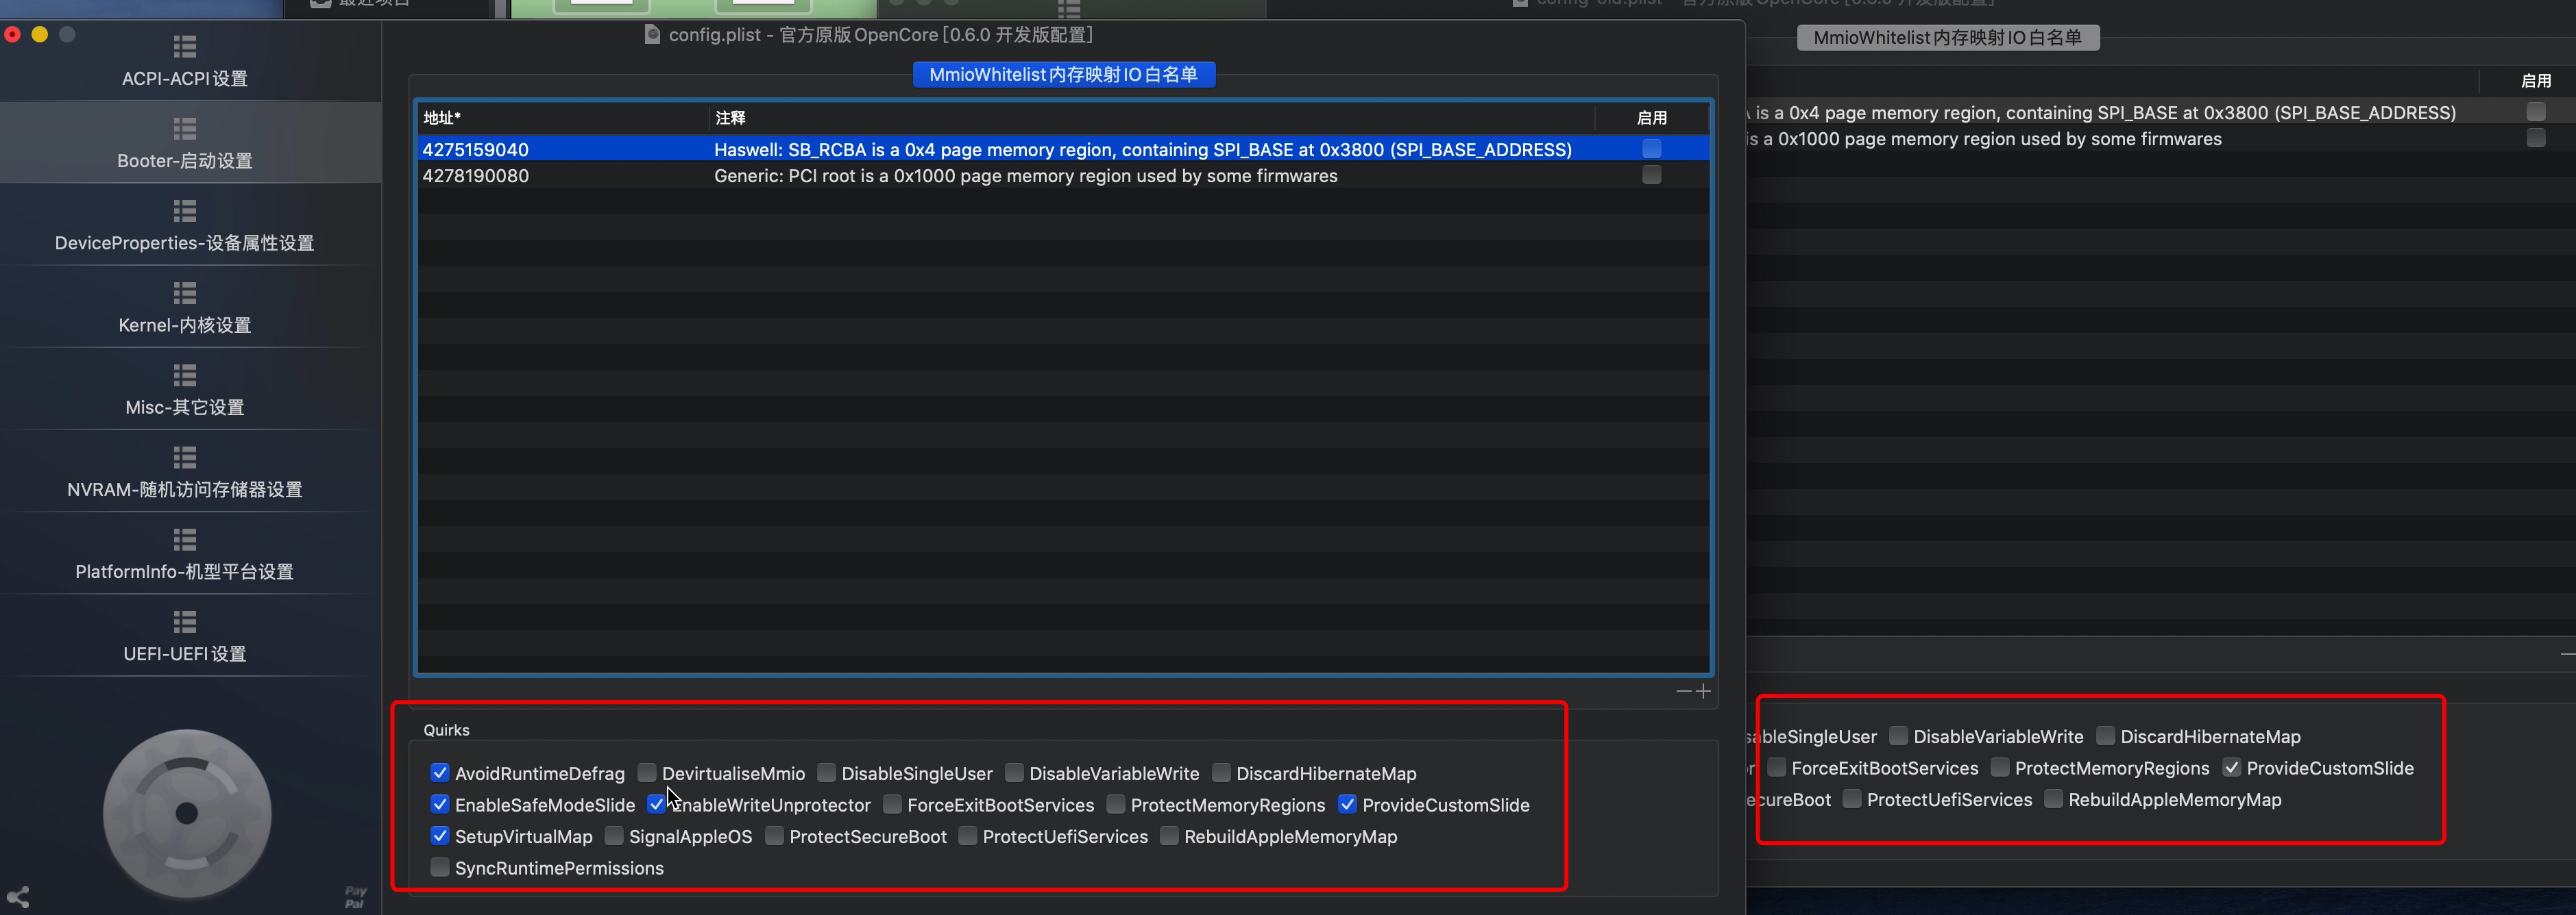The image size is (2576, 915).
Task: Enable 0x1000 page row checkbox in background window
Action: pyautogui.click(x=2536, y=137)
